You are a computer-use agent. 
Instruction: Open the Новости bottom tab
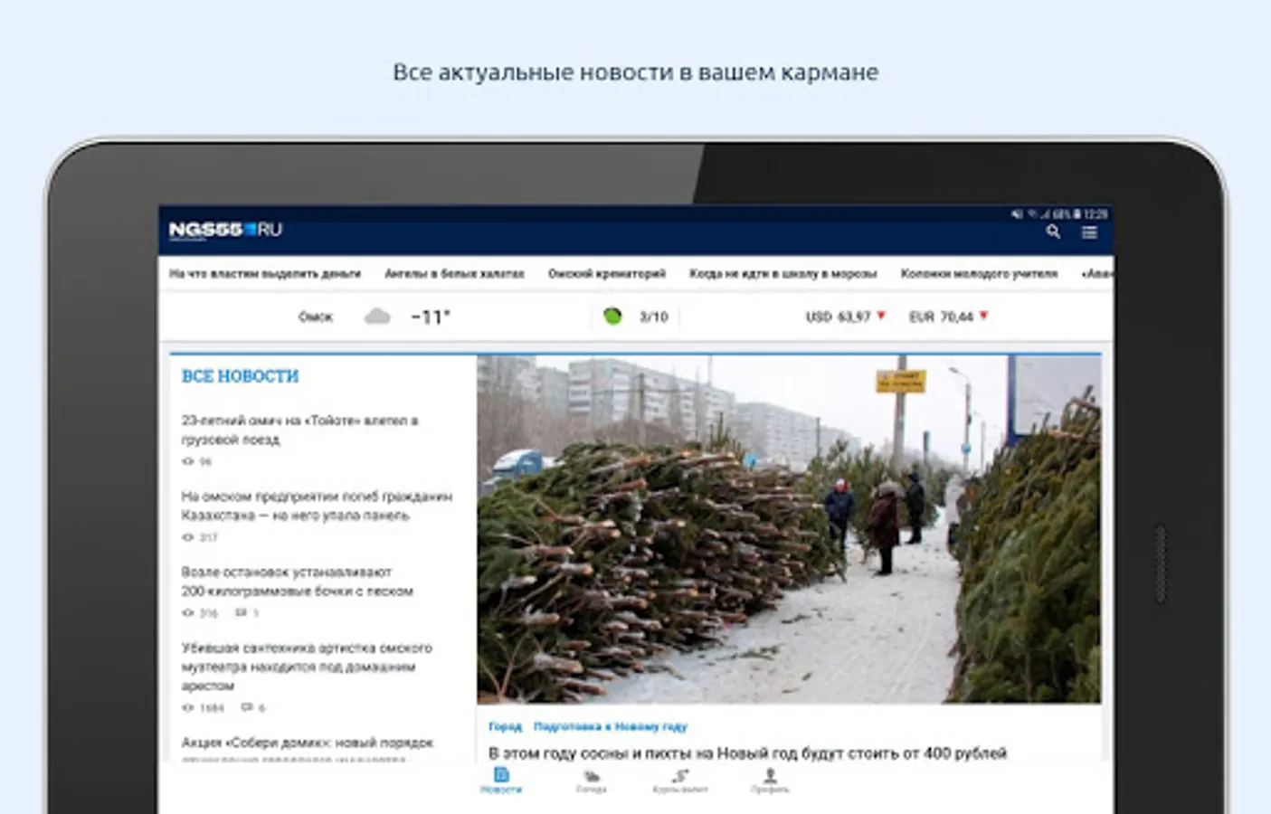point(501,781)
